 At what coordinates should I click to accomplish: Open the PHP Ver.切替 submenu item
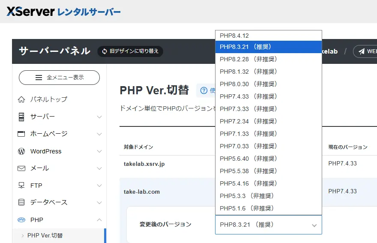click(45, 236)
